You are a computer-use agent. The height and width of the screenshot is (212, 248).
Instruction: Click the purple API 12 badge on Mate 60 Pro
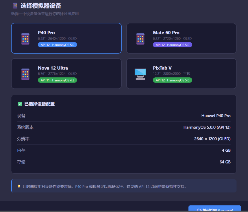pos(172,45)
